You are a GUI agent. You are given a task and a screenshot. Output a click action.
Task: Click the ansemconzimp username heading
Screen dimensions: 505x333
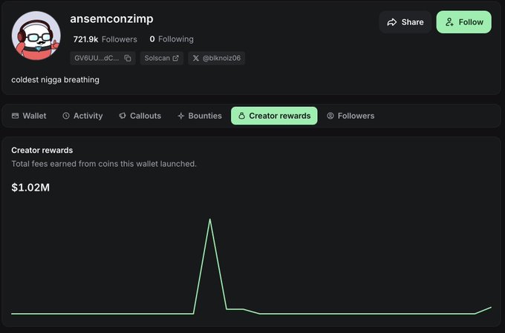111,19
